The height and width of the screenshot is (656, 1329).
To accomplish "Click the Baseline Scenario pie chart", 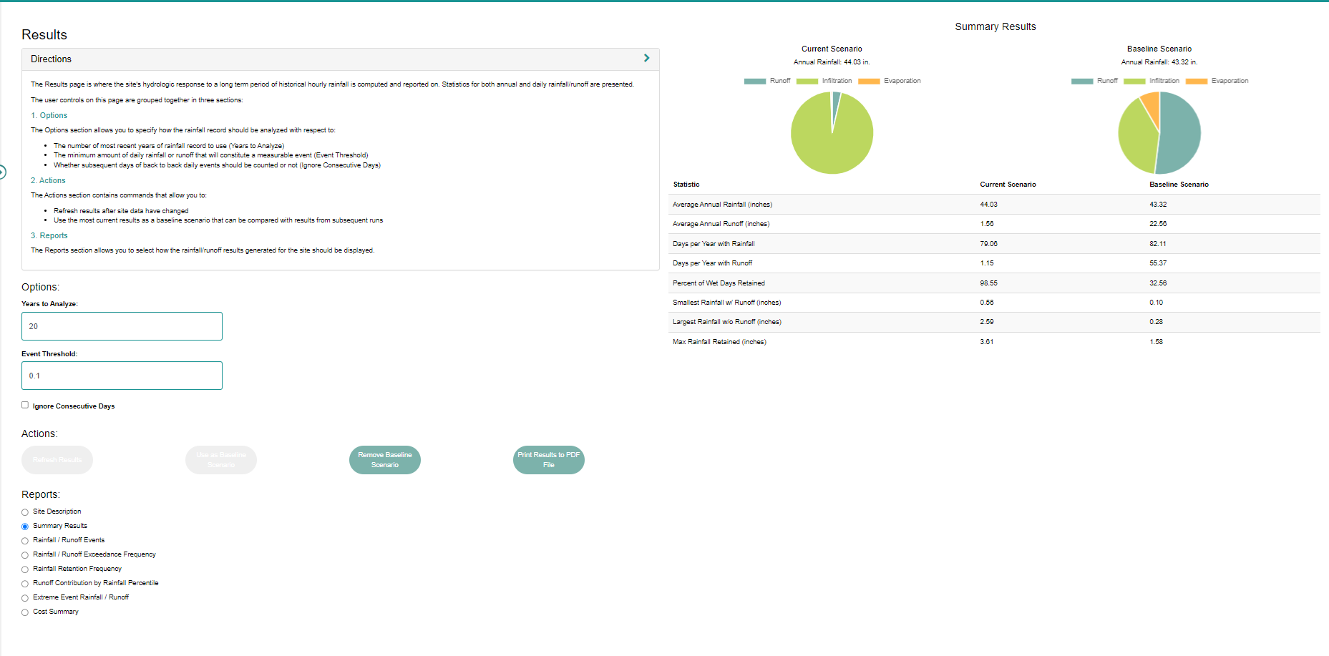I will coord(1159,133).
